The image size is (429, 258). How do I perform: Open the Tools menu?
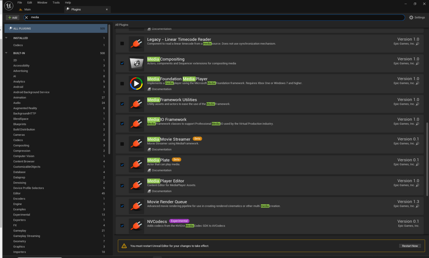click(x=56, y=3)
